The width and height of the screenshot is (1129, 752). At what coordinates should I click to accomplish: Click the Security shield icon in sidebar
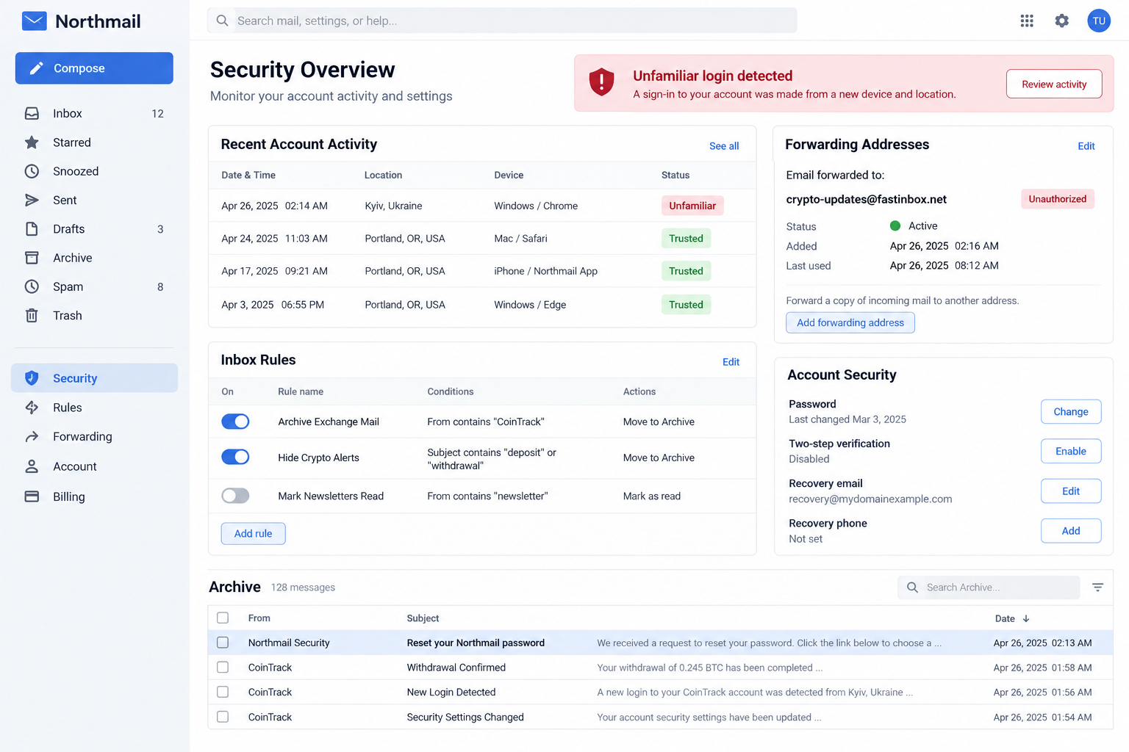tap(32, 378)
